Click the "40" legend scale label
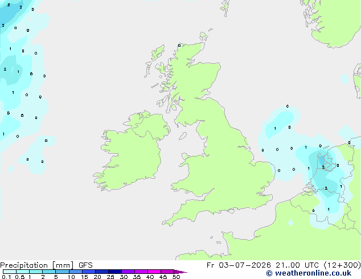This screenshot has width=361, height=279. pos(150,277)
